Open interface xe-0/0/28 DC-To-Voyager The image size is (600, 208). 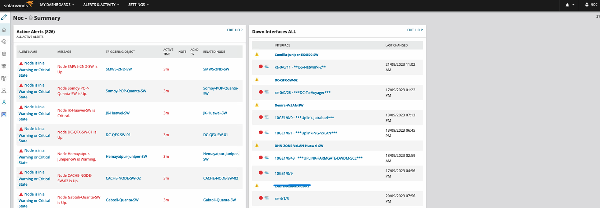[303, 92]
